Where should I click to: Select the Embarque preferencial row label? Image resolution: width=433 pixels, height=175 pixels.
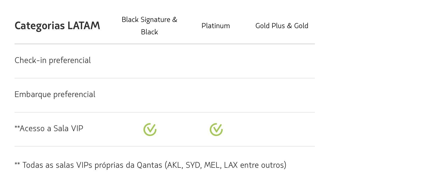(55, 94)
